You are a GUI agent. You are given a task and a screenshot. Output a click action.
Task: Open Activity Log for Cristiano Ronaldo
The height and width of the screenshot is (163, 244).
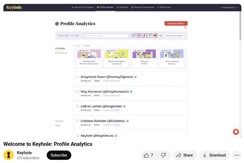(x=85, y=125)
